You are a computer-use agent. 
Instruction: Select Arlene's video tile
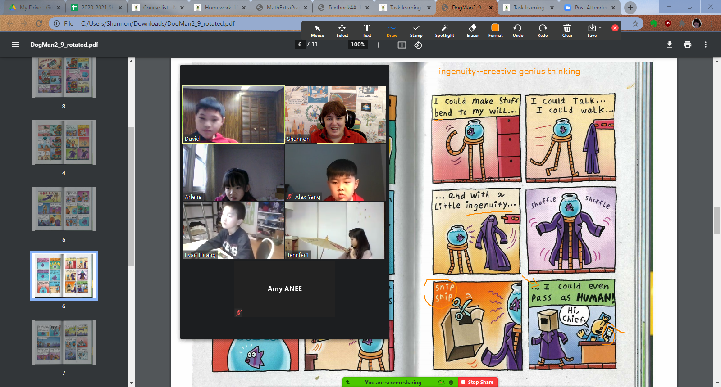click(233, 173)
